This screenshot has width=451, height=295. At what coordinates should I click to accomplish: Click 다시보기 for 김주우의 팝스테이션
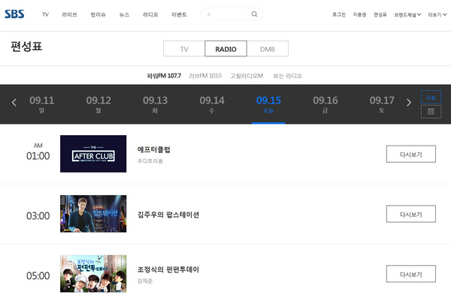coord(410,214)
